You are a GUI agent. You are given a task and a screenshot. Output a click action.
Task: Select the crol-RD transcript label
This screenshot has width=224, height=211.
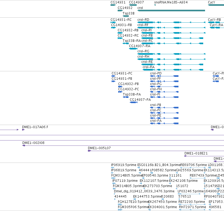[x=143, y=19]
